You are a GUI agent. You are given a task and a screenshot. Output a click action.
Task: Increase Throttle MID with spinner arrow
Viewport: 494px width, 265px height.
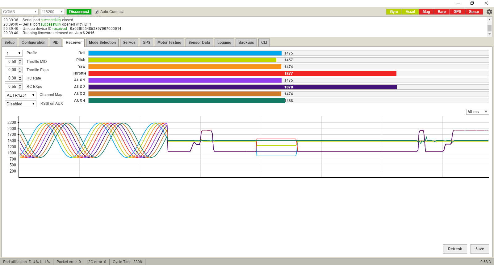pyautogui.click(x=20, y=60)
